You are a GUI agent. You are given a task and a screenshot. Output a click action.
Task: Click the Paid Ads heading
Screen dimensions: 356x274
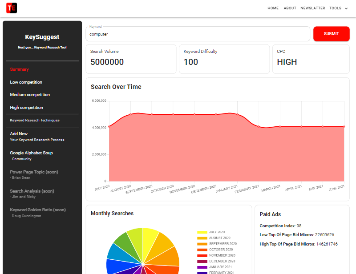(x=270, y=214)
